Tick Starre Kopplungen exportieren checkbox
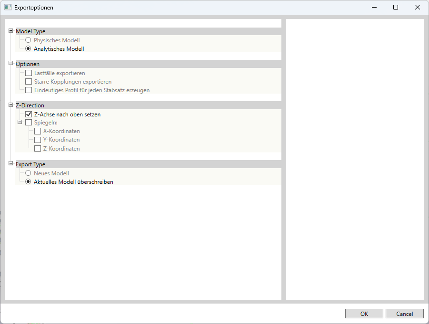This screenshot has height=324, width=429. coord(29,82)
